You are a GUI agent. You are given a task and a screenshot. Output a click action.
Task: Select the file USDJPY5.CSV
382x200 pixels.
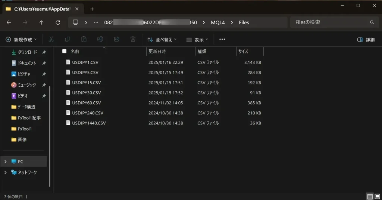coord(85,73)
